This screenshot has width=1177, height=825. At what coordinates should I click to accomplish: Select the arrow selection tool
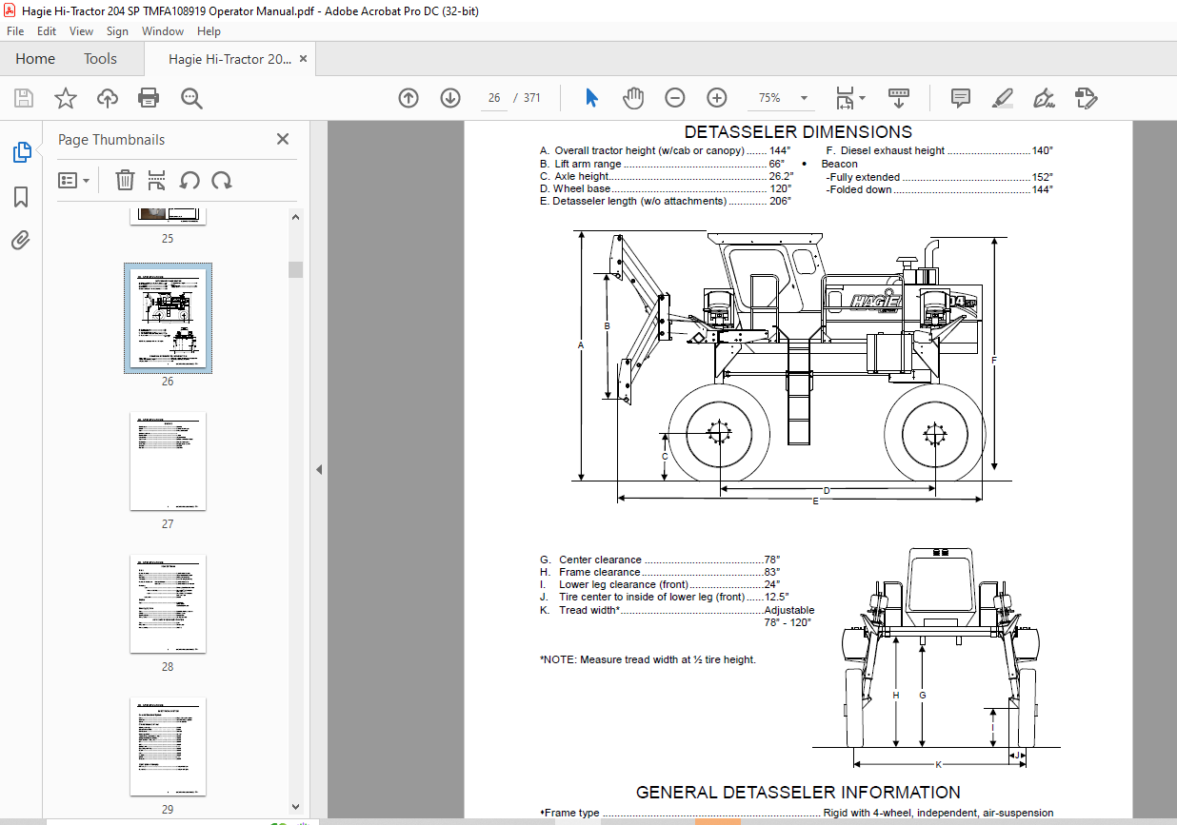pyautogui.click(x=591, y=98)
